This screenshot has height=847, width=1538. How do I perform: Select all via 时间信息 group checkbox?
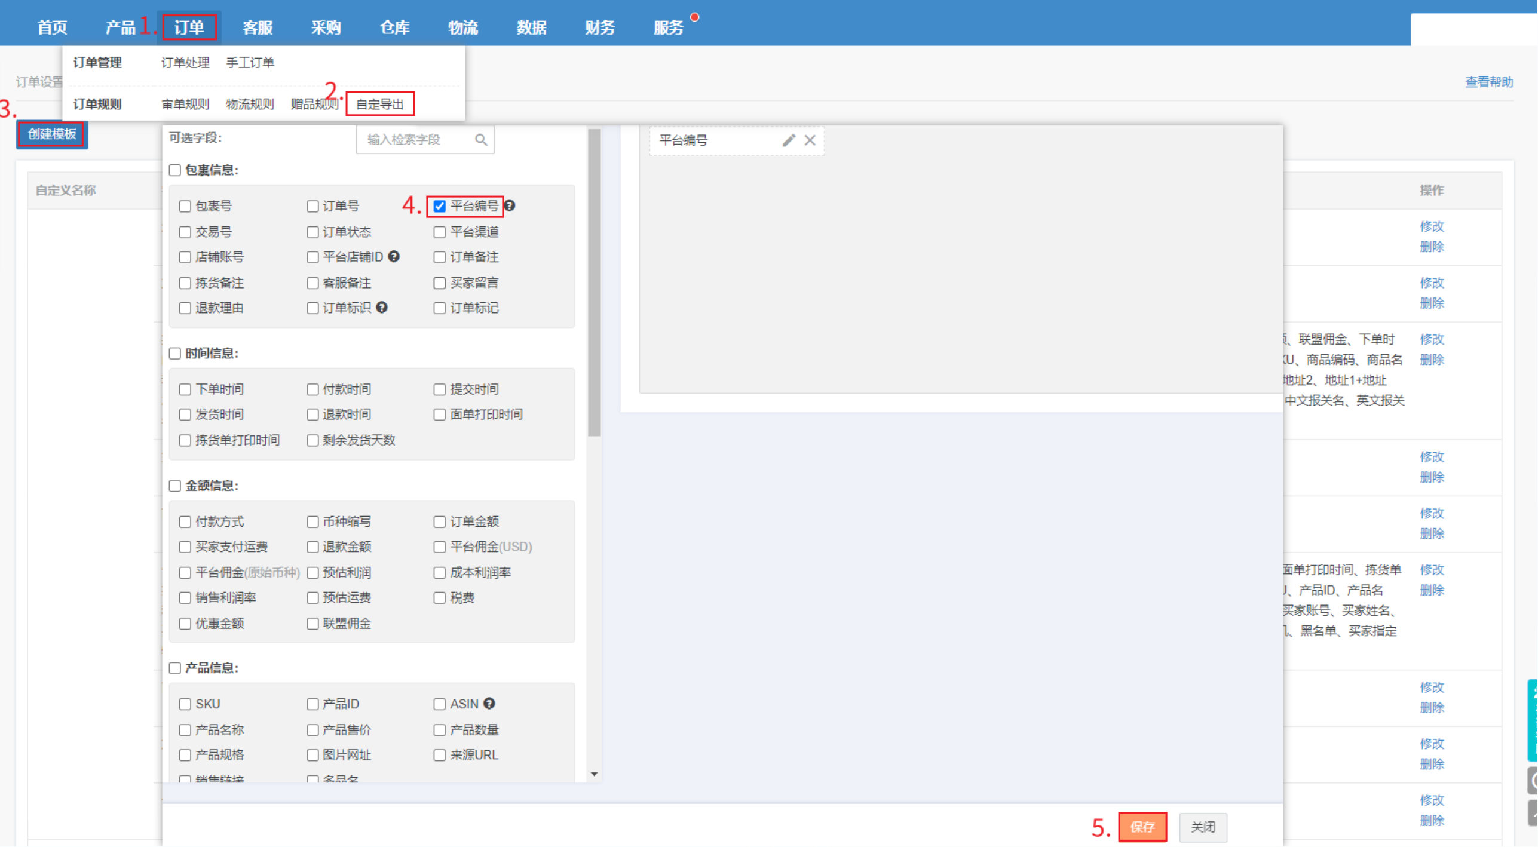pos(175,354)
